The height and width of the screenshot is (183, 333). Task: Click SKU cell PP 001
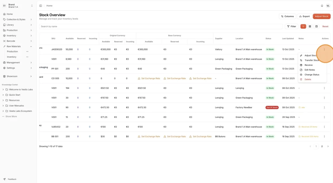point(55,69)
